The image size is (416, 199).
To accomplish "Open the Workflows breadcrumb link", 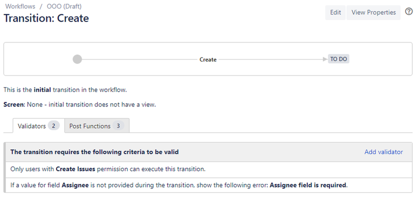I will tap(19, 6).
